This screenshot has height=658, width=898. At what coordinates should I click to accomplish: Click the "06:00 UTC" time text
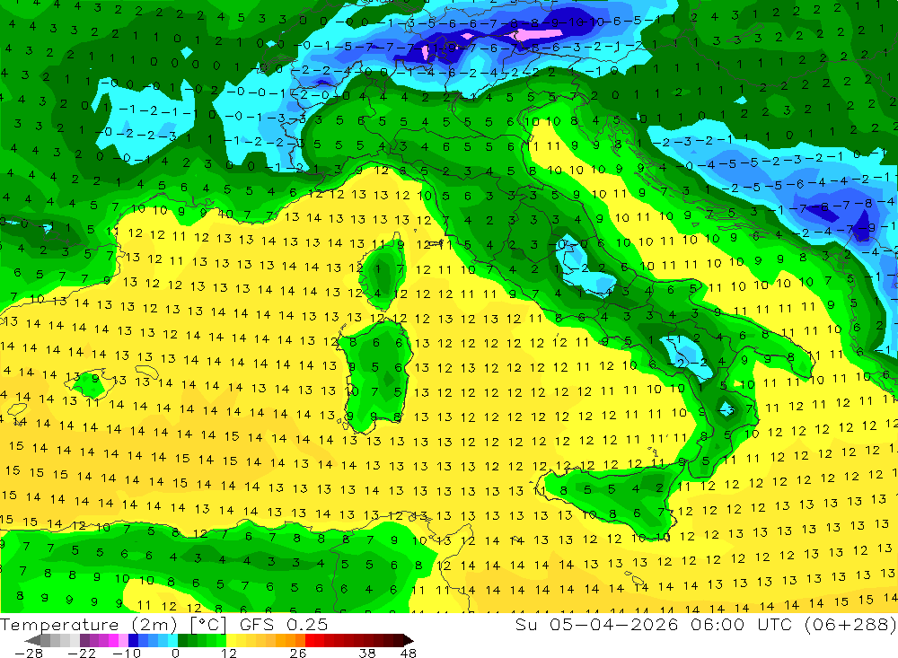pos(744,624)
